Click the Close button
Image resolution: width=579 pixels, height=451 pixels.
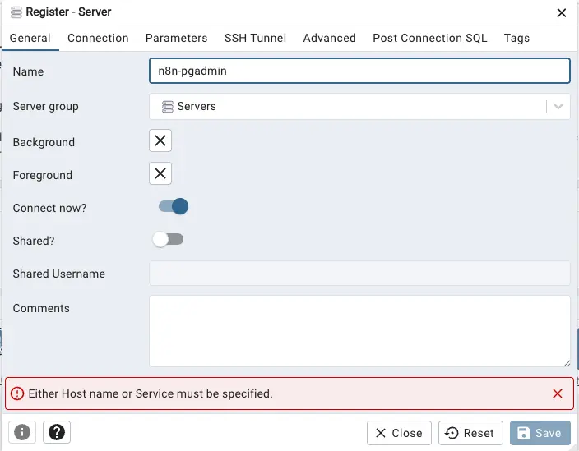(x=399, y=433)
